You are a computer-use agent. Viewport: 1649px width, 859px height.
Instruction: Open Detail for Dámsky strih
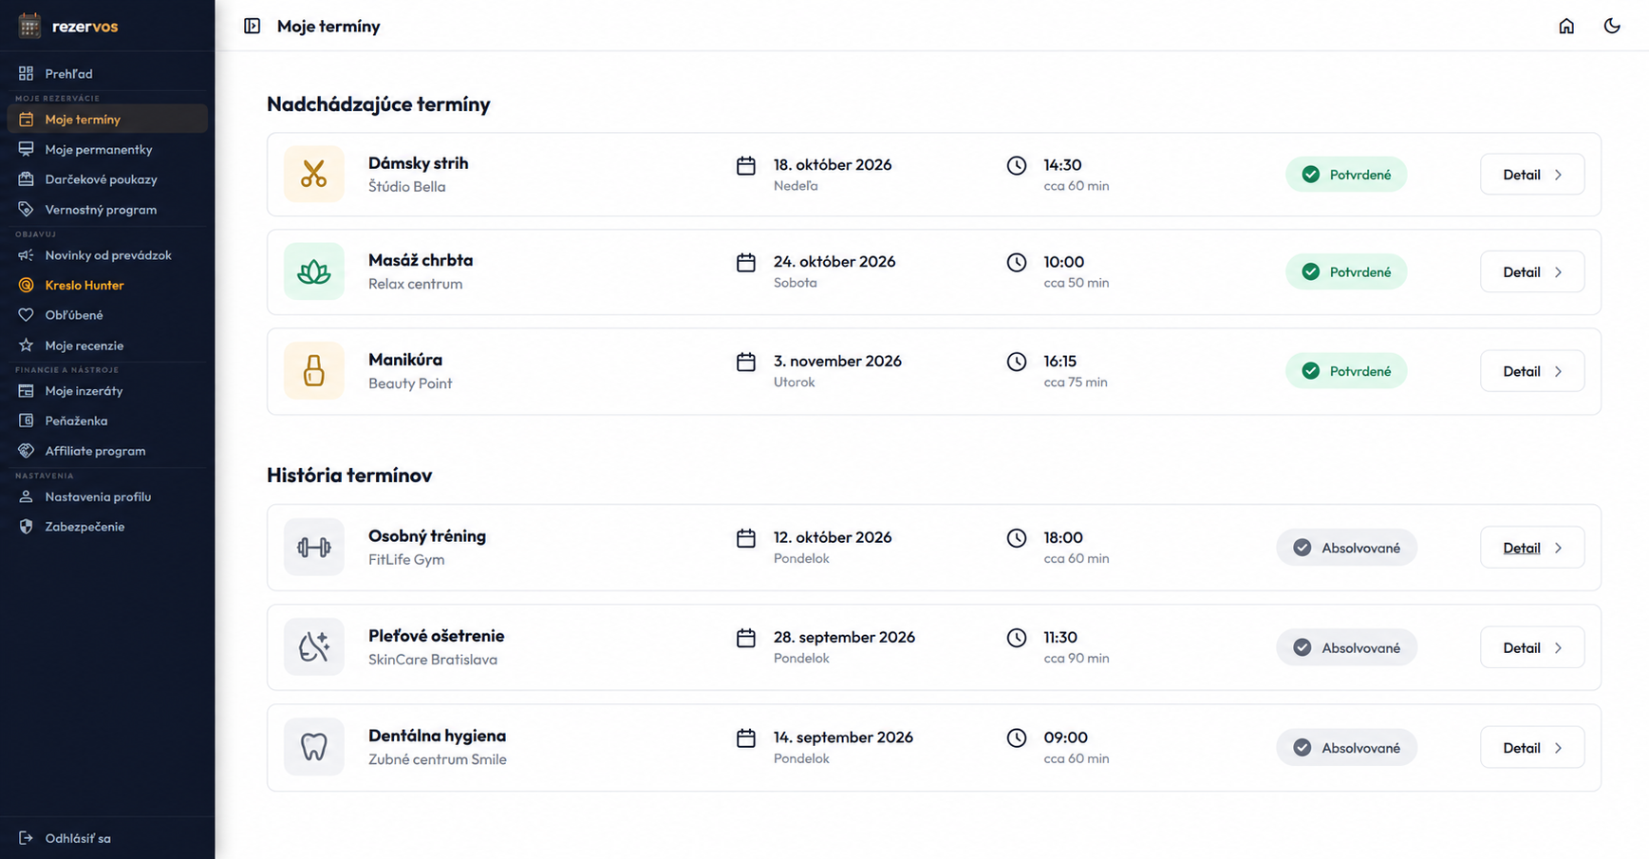(x=1531, y=175)
